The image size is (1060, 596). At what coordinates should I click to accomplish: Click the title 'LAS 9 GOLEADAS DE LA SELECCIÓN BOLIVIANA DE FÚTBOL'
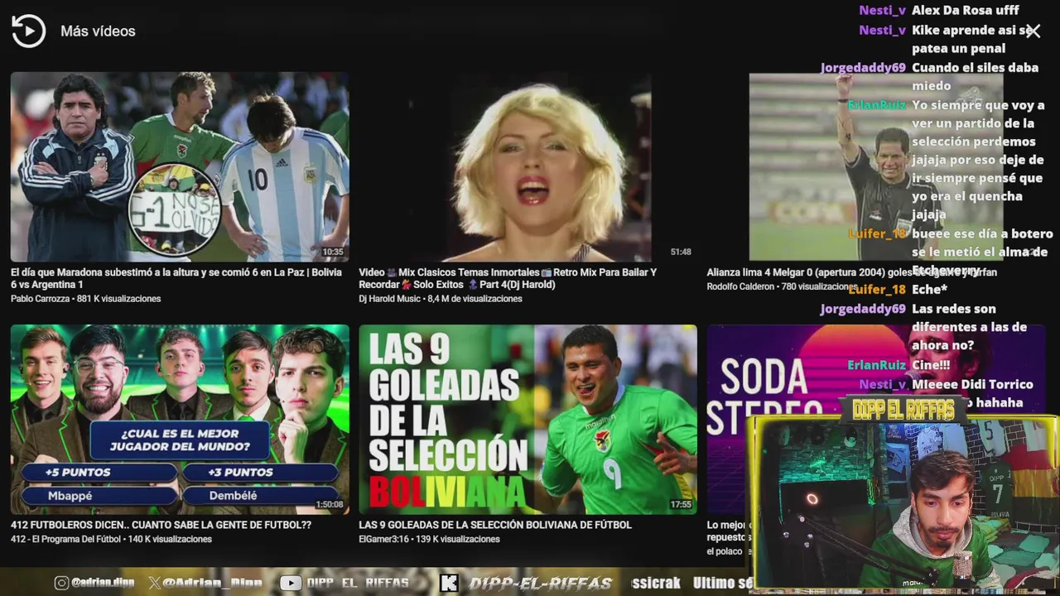tap(495, 525)
